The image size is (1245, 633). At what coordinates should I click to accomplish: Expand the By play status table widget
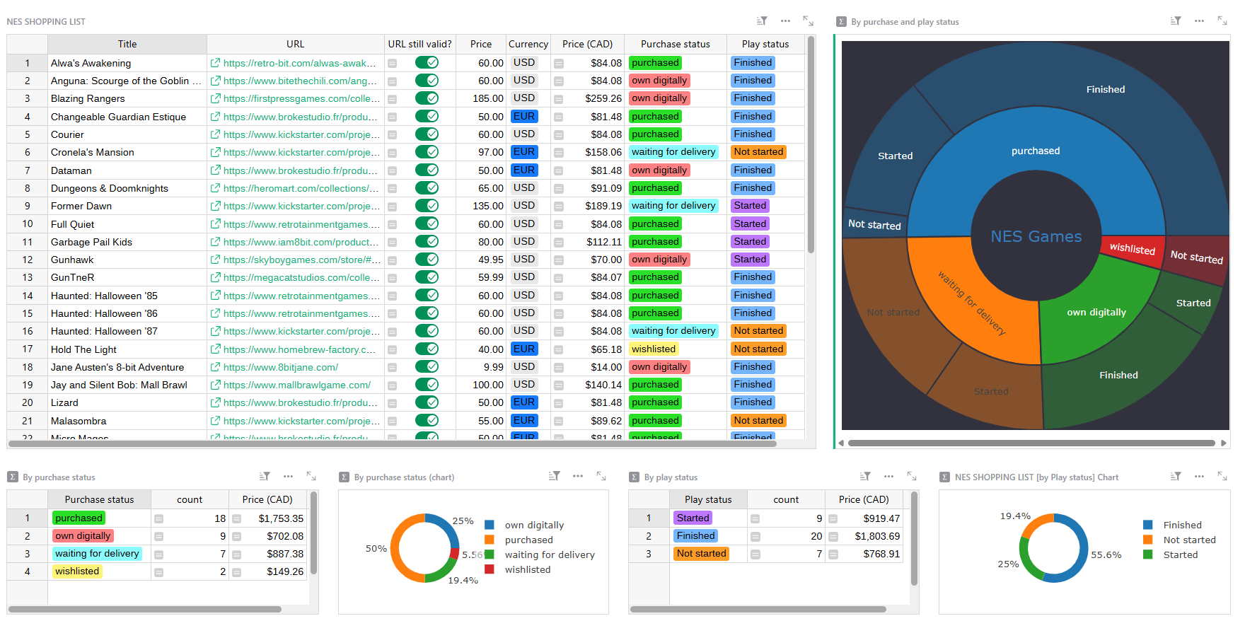click(911, 477)
